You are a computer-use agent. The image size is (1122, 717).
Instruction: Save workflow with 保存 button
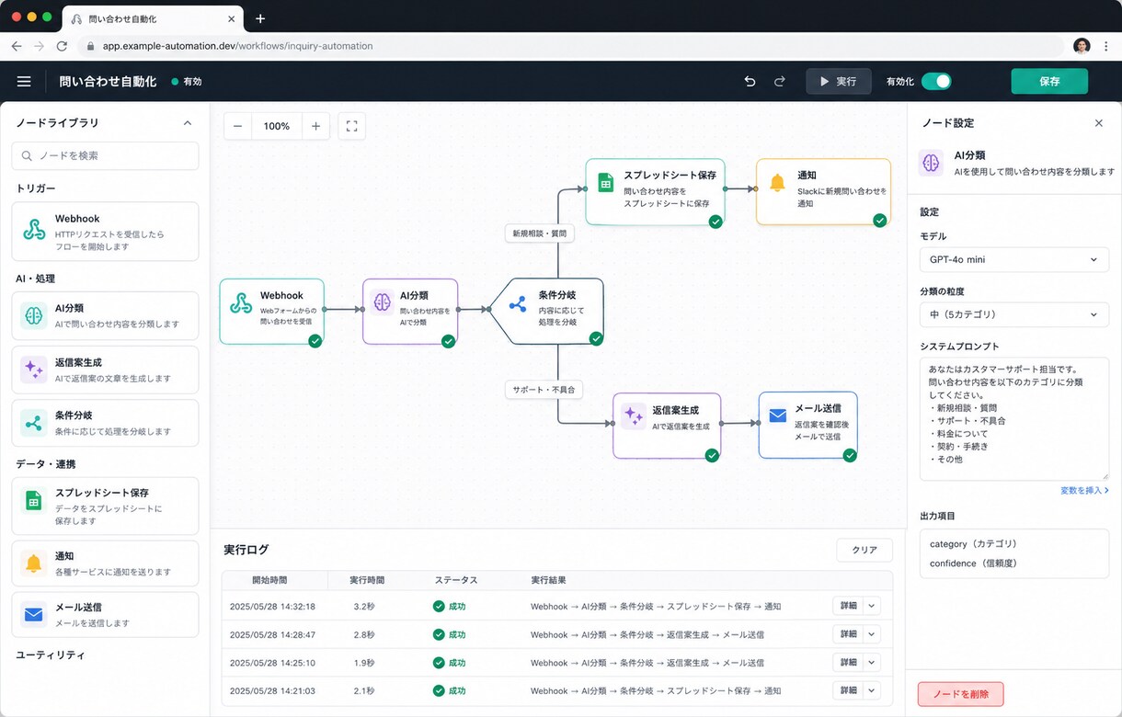(1049, 82)
